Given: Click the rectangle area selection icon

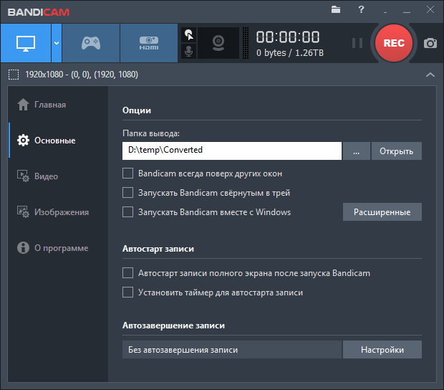Looking at the screenshot, I should (14, 75).
